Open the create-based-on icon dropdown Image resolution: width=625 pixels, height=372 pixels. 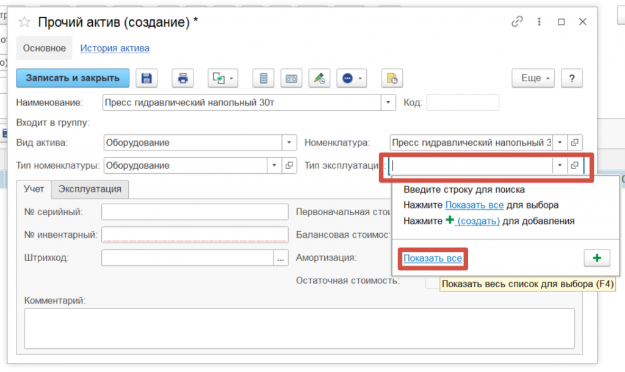point(223,78)
